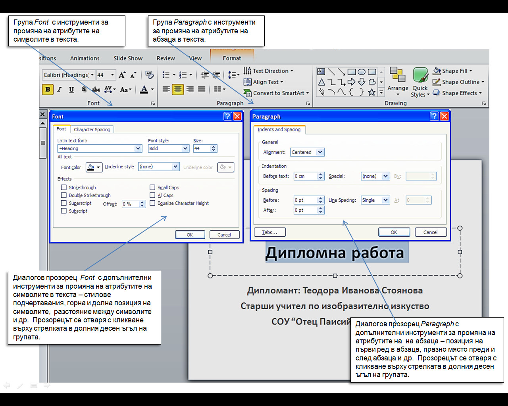Open the Font style dropdown showing Bold
508x406 pixels.
tap(185, 149)
